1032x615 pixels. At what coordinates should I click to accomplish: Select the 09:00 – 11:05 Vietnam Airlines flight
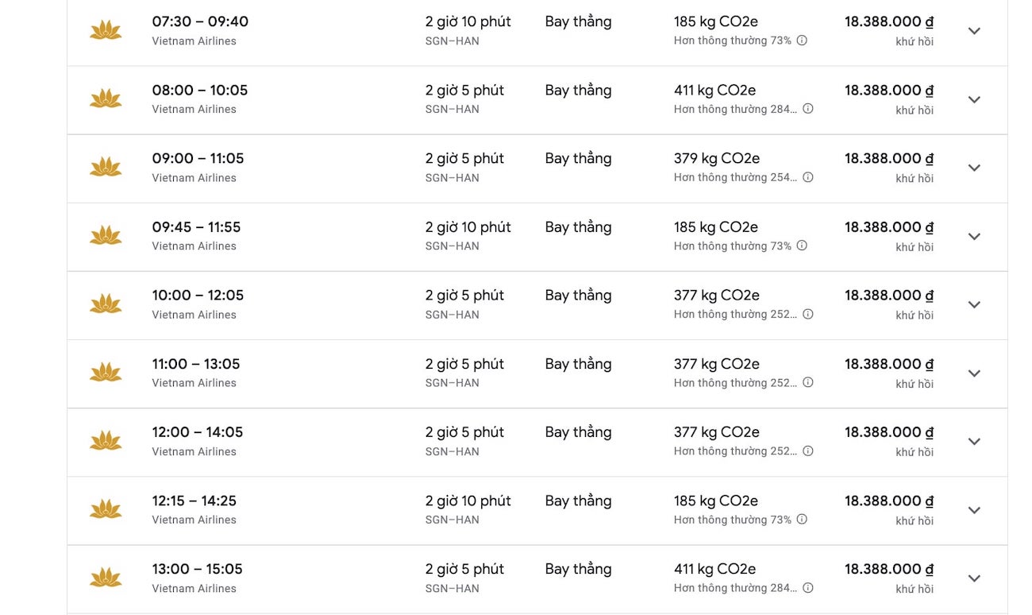tap(198, 159)
